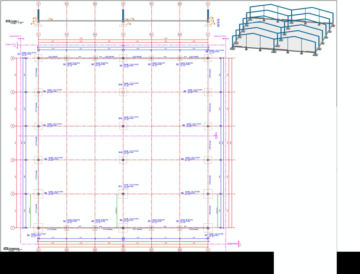The image size is (360, 274).
Task: Select bottom grid bubble A1 below the plan
Action: pyautogui.click(x=67, y=250)
